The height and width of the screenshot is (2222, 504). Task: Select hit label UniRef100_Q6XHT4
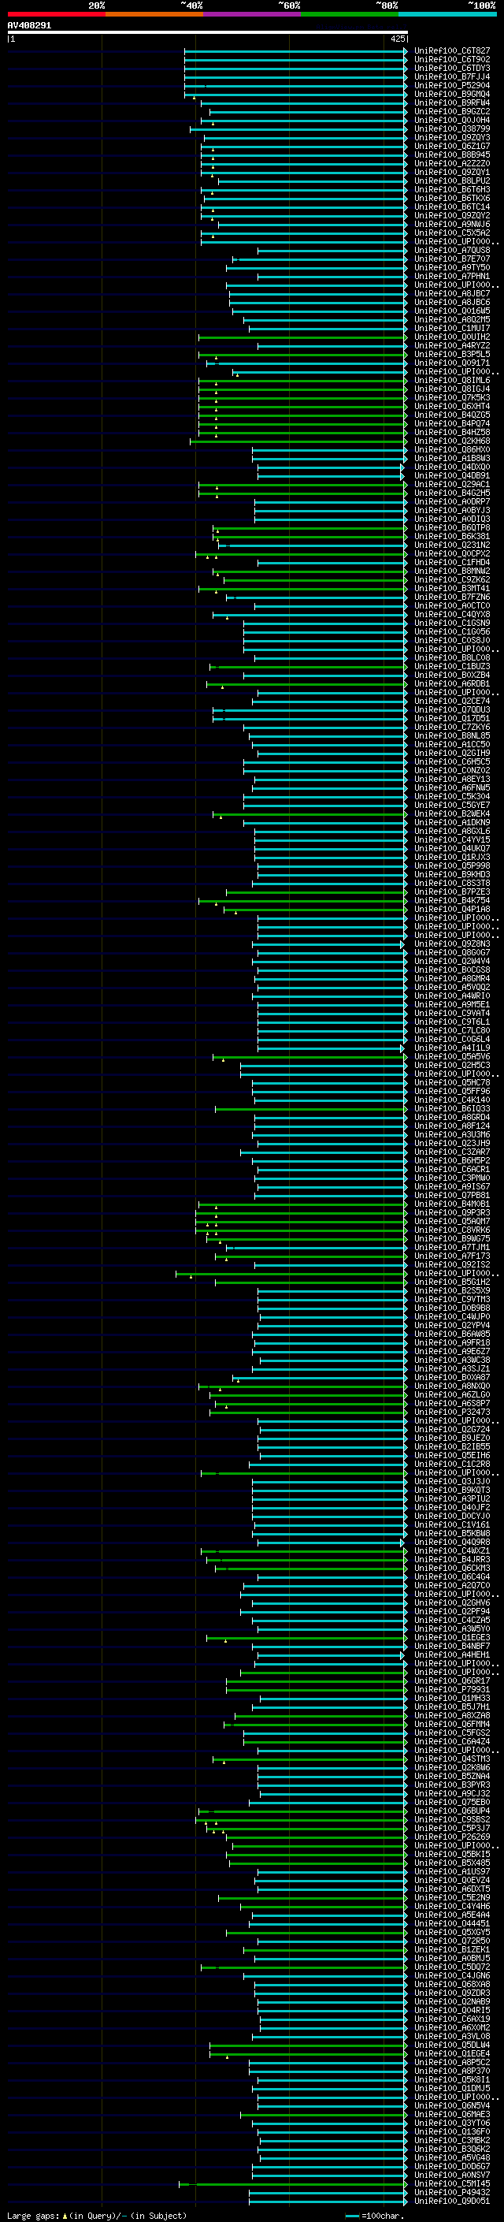click(451, 406)
